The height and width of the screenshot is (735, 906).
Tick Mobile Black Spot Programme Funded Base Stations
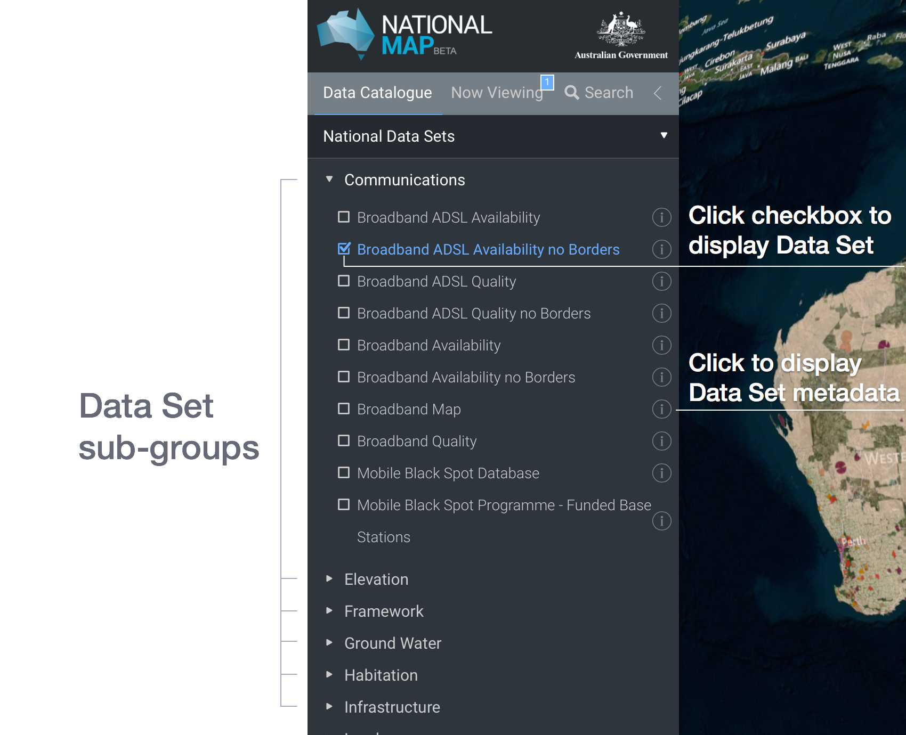[x=344, y=504]
